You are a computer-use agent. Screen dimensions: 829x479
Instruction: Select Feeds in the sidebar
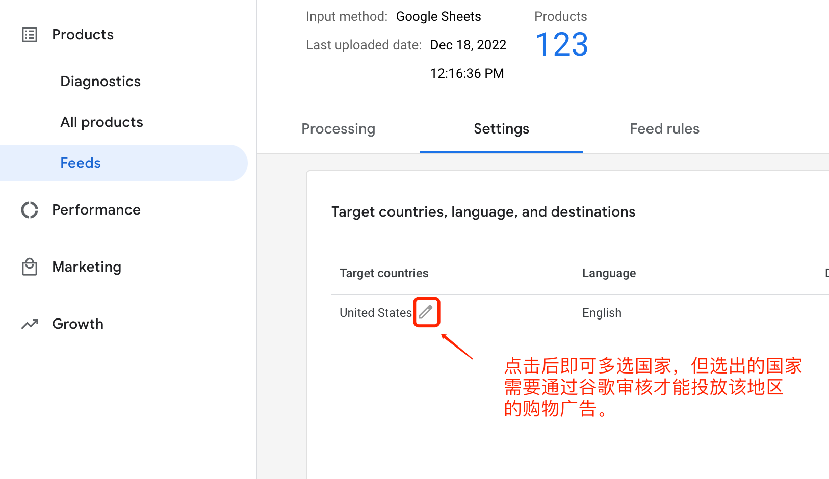click(x=124, y=163)
